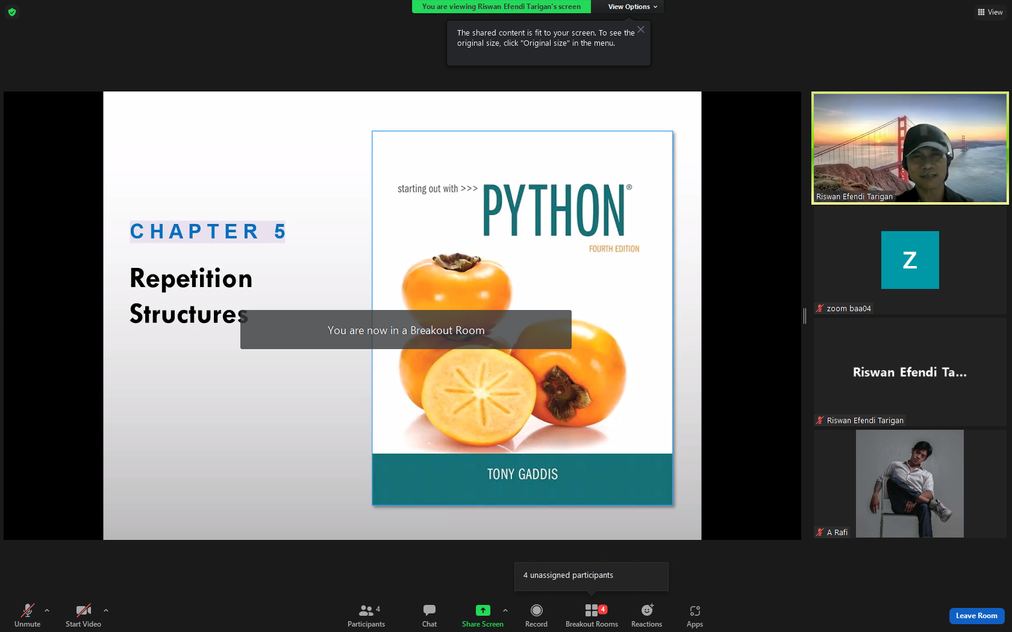Click the Leave Room button
This screenshot has height=632, width=1012.
tap(976, 616)
